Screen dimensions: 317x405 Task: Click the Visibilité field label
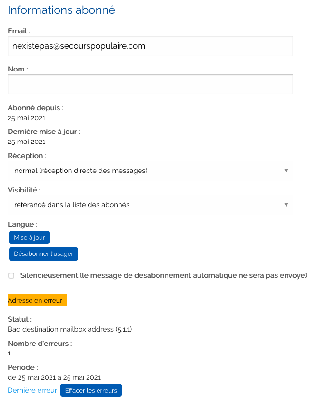pyautogui.click(x=24, y=190)
